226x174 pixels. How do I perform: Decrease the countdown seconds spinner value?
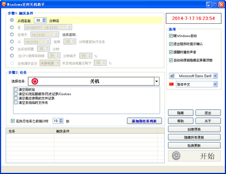[x=61, y=122]
